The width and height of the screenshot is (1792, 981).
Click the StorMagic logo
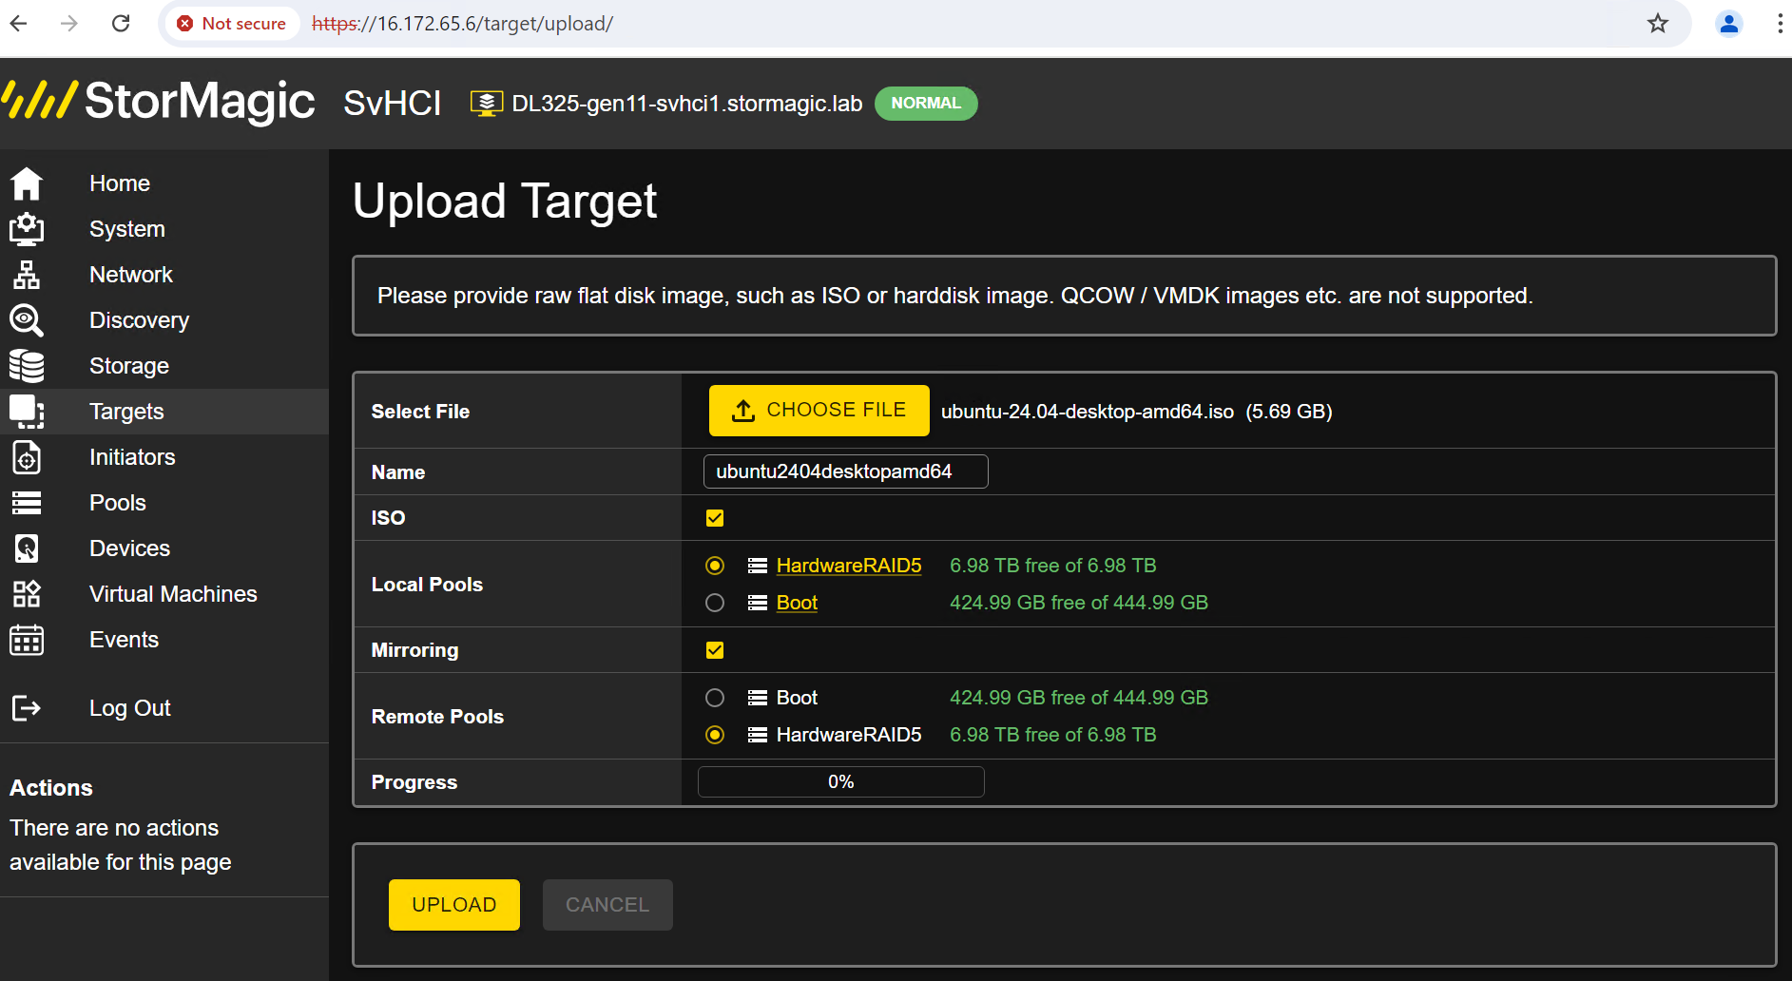[x=159, y=101]
